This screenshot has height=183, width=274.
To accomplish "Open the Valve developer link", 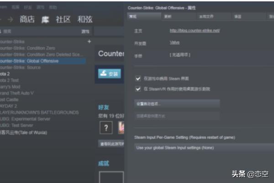I will 174,43.
